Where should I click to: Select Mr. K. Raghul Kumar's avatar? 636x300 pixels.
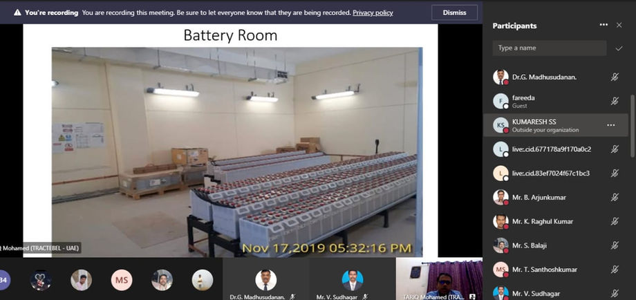point(501,221)
